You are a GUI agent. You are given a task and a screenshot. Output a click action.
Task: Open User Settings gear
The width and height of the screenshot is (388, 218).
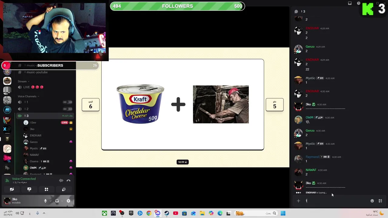pos(69,201)
